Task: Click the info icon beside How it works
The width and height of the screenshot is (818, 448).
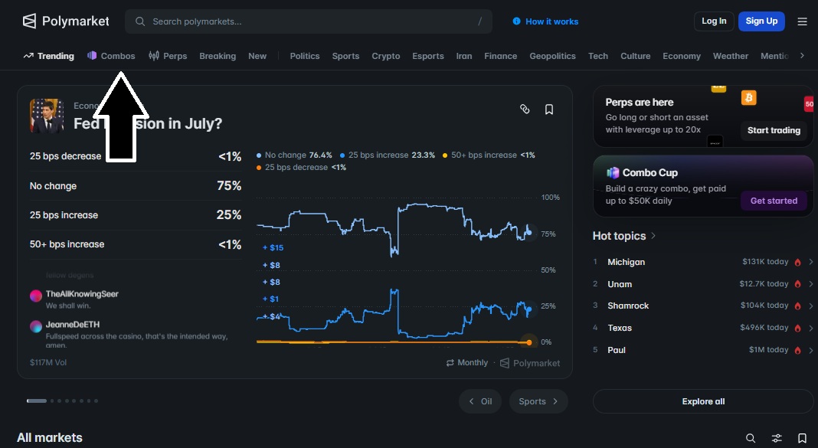Action: (x=516, y=21)
